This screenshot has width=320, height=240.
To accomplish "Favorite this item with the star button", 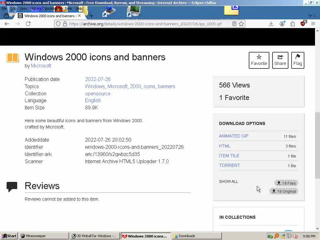I will point(259,60).
